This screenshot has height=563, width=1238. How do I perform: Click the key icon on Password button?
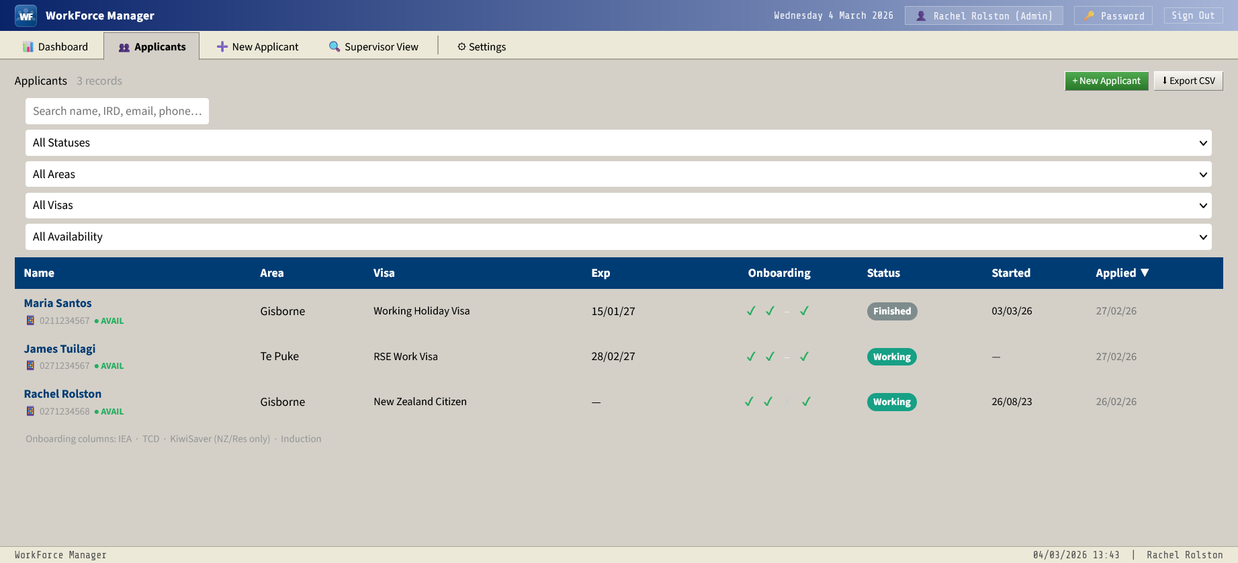1089,15
